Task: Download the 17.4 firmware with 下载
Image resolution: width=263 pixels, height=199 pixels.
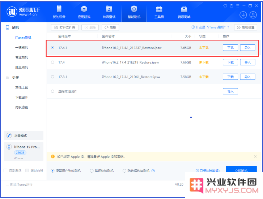Action: pyautogui.click(x=230, y=62)
